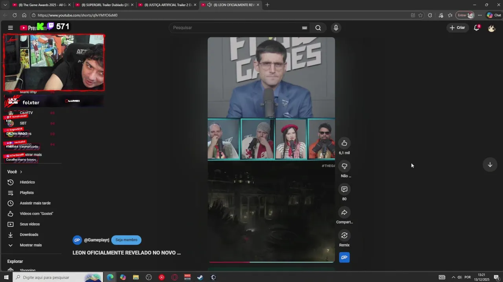Open the Gameplayrj channel avatar
This screenshot has width=503, height=282.
click(77, 240)
